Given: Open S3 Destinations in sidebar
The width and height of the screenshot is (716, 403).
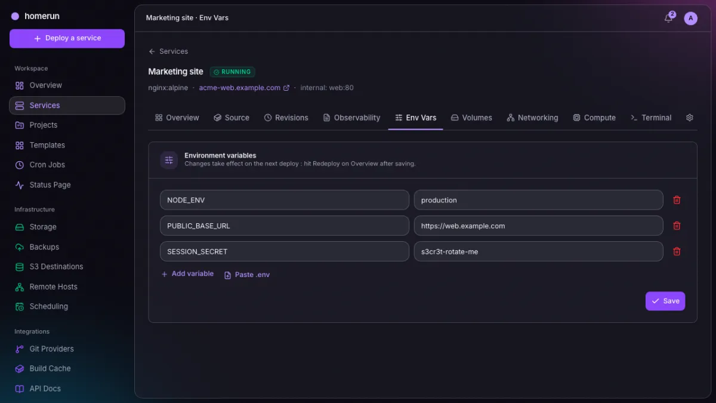Looking at the screenshot, I should point(67,266).
